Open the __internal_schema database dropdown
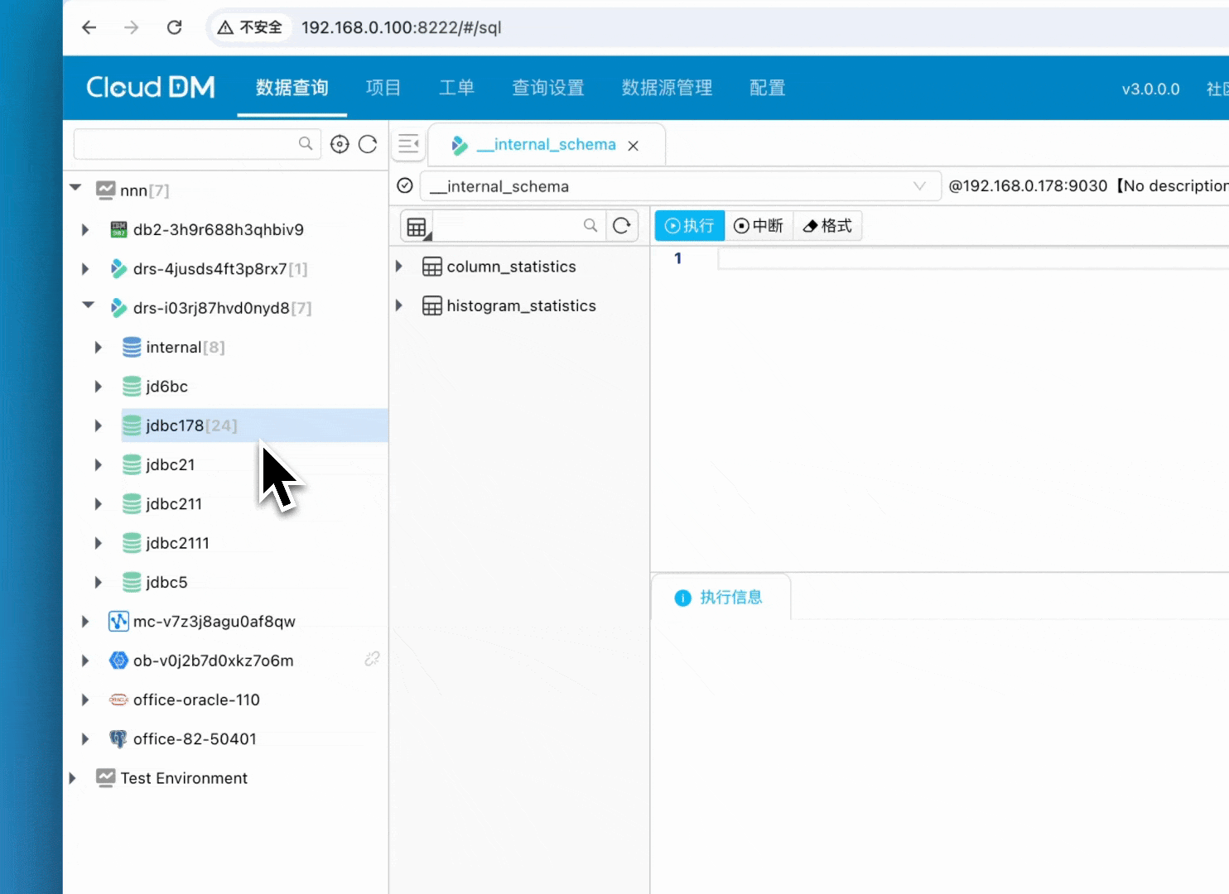Viewport: 1229px width, 894px height. coord(681,186)
